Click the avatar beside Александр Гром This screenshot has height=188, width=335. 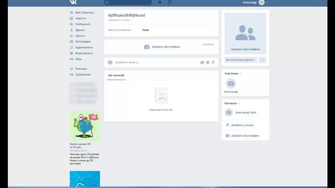[x=229, y=112]
